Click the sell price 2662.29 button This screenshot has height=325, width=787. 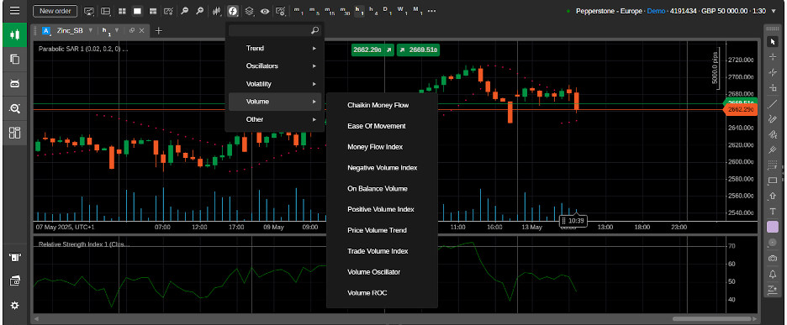coord(373,50)
